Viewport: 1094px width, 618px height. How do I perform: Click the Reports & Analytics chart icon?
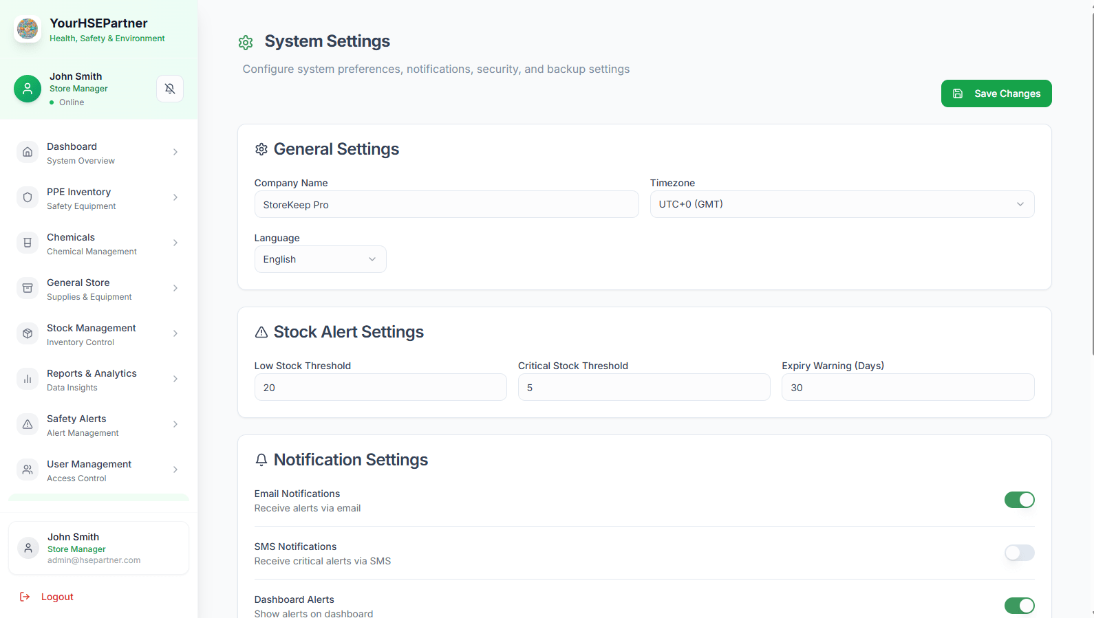(x=28, y=379)
